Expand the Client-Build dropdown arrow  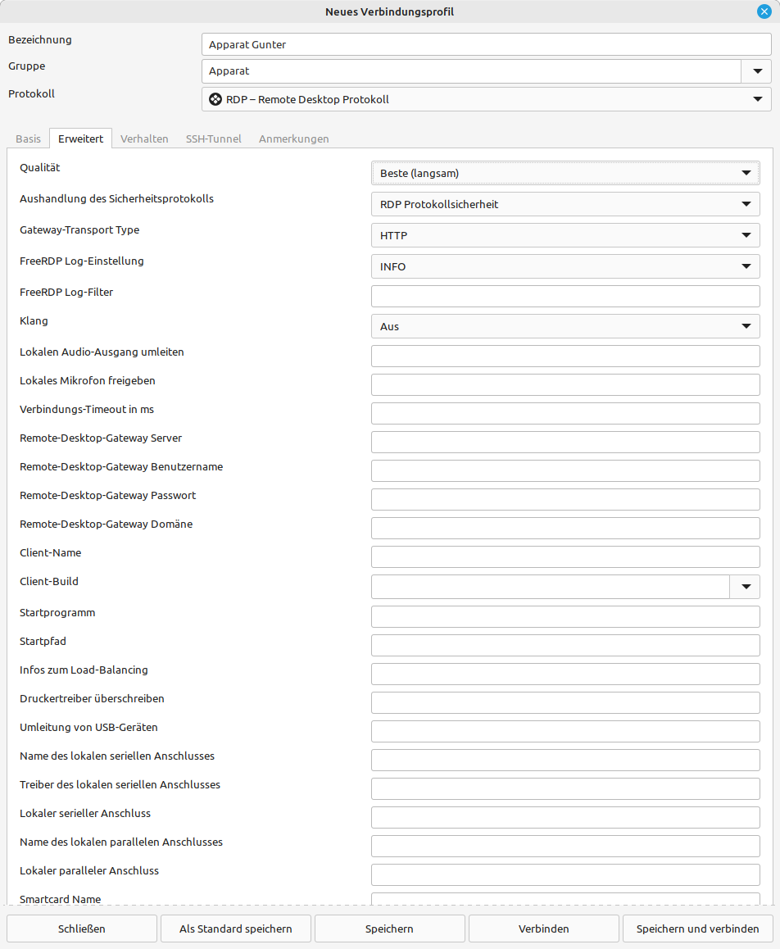tap(746, 587)
